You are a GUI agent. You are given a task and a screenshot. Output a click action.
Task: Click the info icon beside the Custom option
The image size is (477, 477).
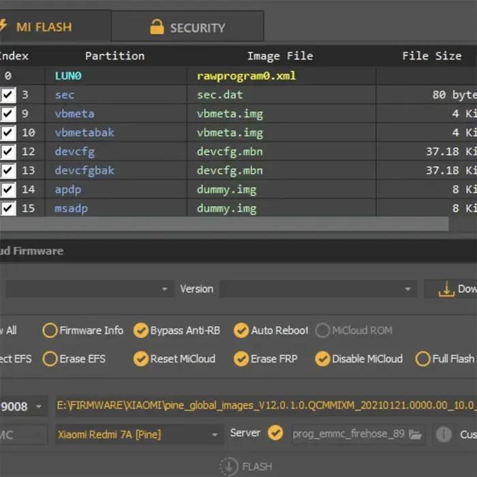click(x=444, y=434)
